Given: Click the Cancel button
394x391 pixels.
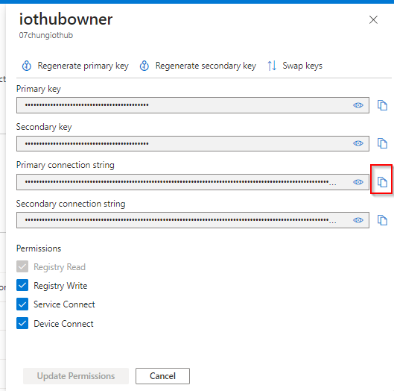Looking at the screenshot, I should [x=162, y=376].
